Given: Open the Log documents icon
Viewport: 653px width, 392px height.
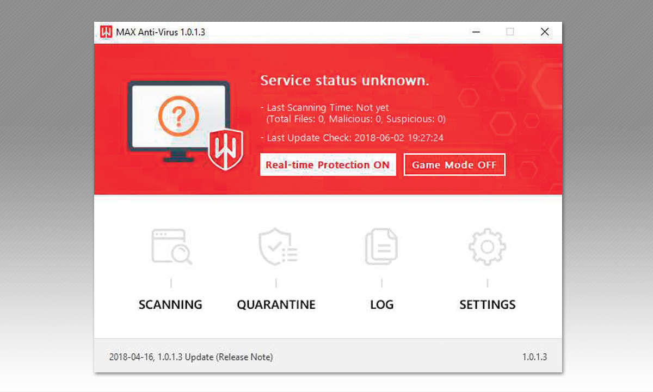Looking at the screenshot, I should click(x=381, y=247).
